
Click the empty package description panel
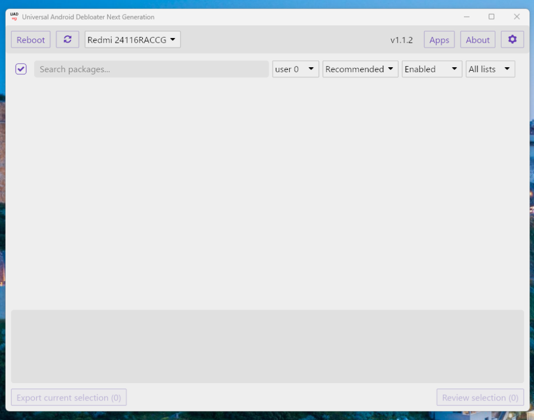tap(267, 346)
